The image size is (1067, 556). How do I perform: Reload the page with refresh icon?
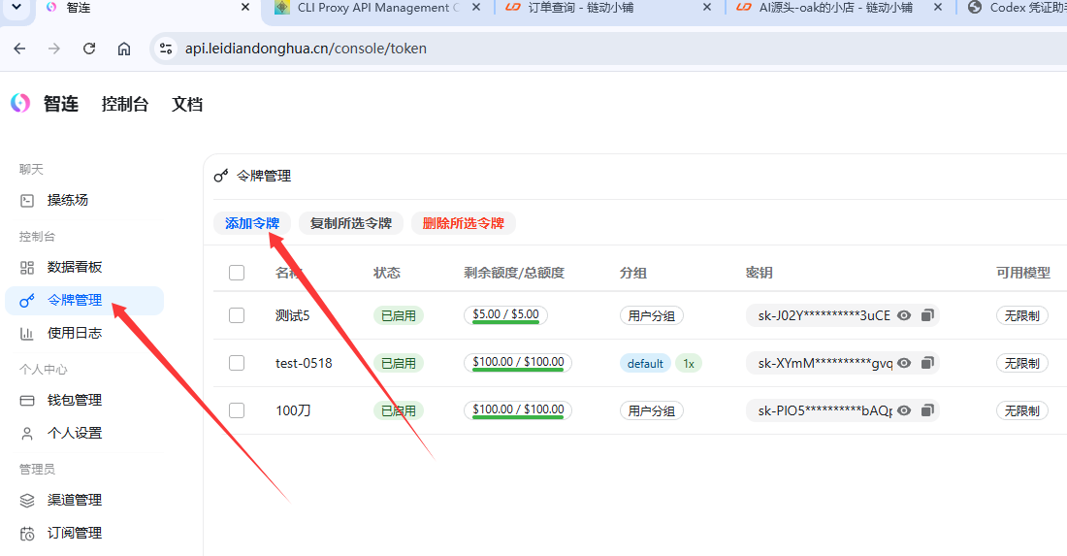point(89,49)
